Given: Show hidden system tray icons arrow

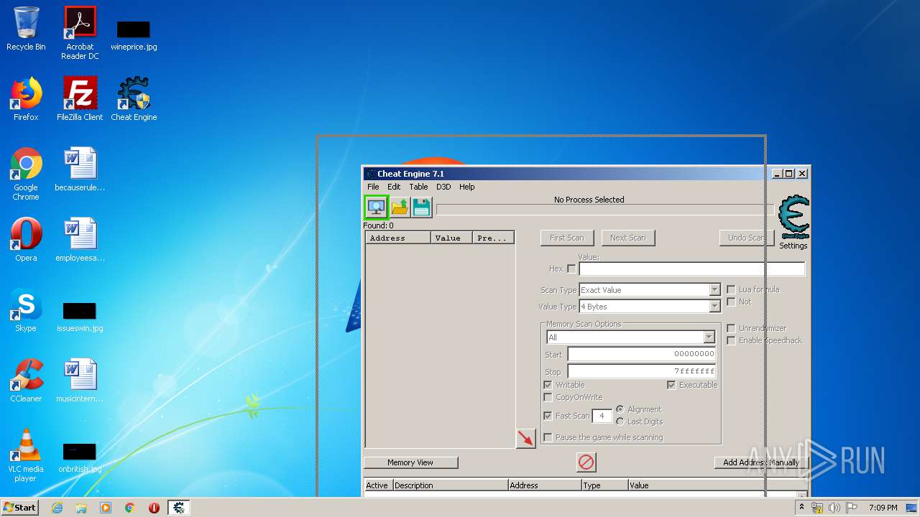Looking at the screenshot, I should click(x=802, y=508).
